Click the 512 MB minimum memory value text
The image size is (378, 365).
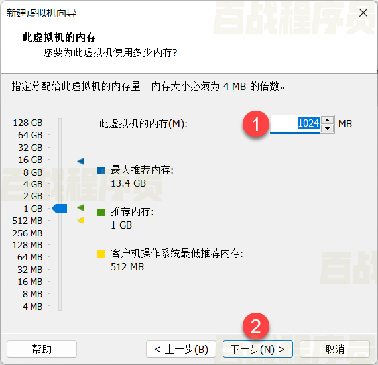pos(127,267)
